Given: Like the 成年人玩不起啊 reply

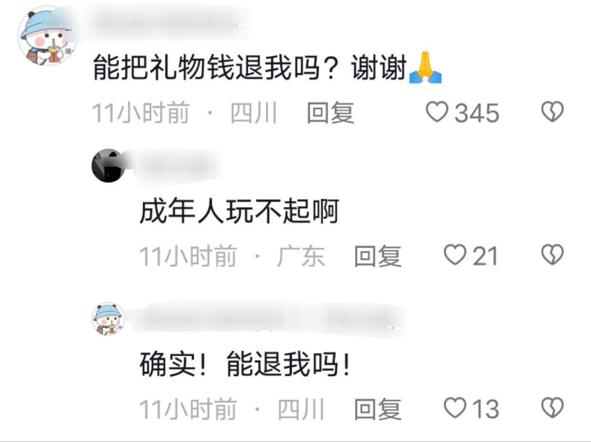Looking at the screenshot, I should 455,255.
